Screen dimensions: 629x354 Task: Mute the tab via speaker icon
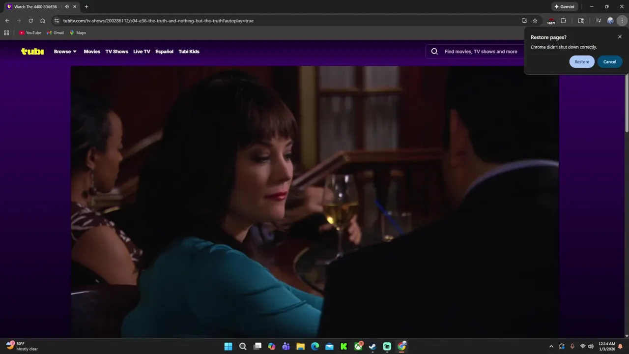(67, 7)
